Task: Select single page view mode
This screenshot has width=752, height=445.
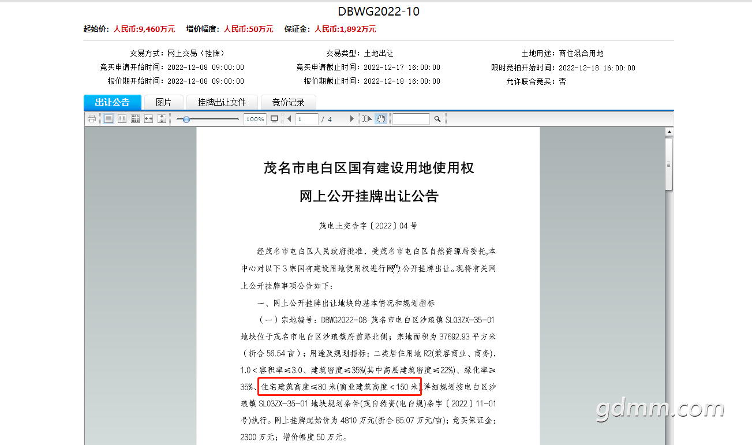Action: tap(109, 119)
